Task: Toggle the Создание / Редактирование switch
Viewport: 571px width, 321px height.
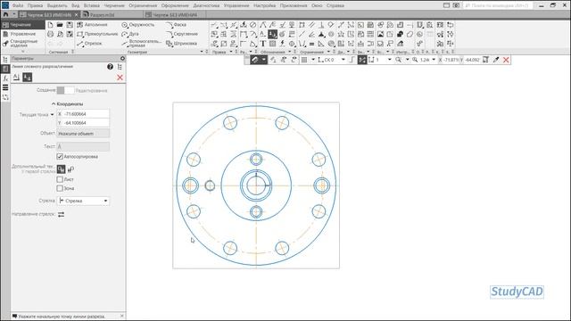Action: 65,90
